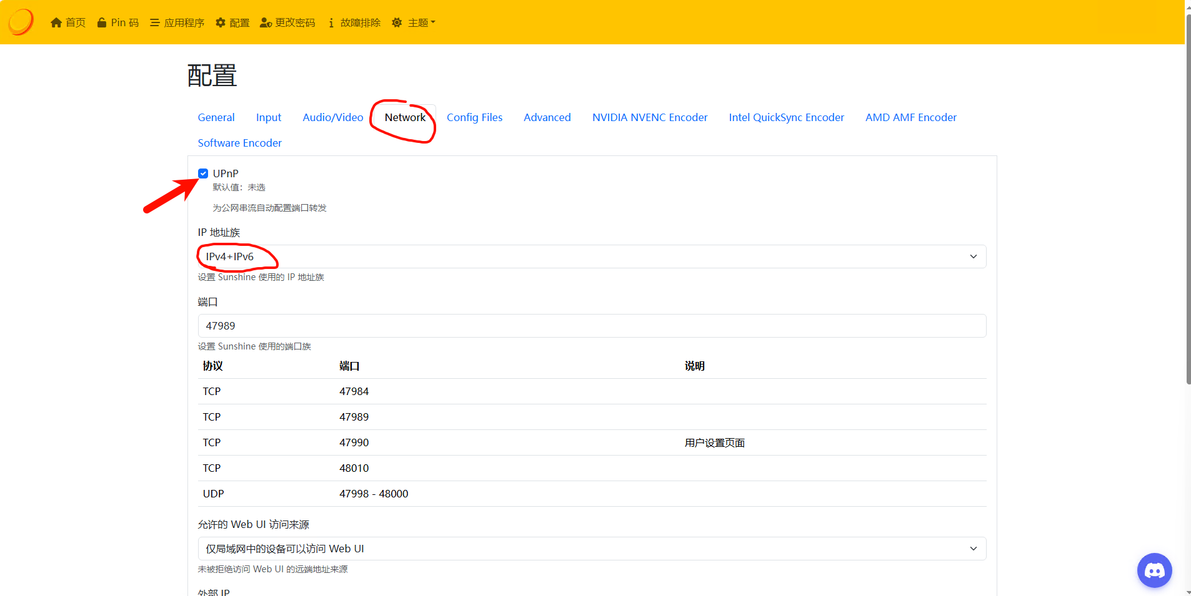Open the Software Encoder tab
The width and height of the screenshot is (1191, 596).
[x=240, y=143]
